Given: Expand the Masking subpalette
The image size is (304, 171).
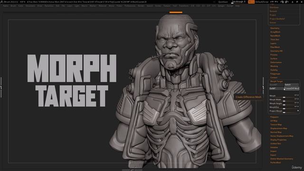Looking at the screenshot, I should click(274, 66).
